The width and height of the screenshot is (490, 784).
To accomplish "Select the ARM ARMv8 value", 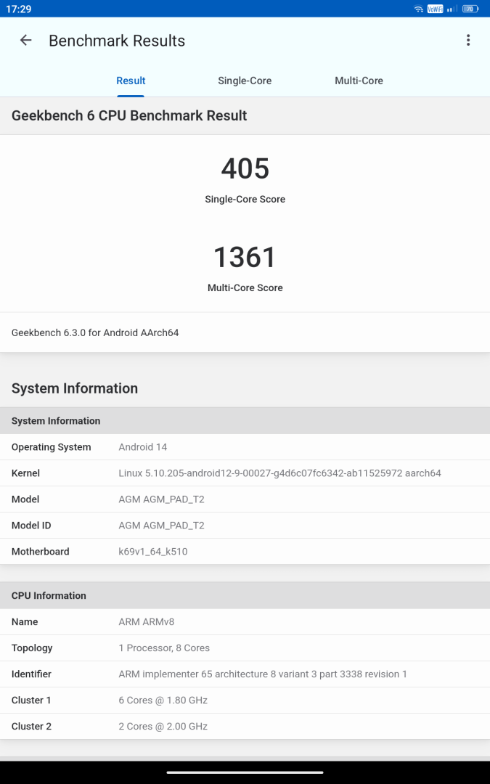I will click(147, 621).
